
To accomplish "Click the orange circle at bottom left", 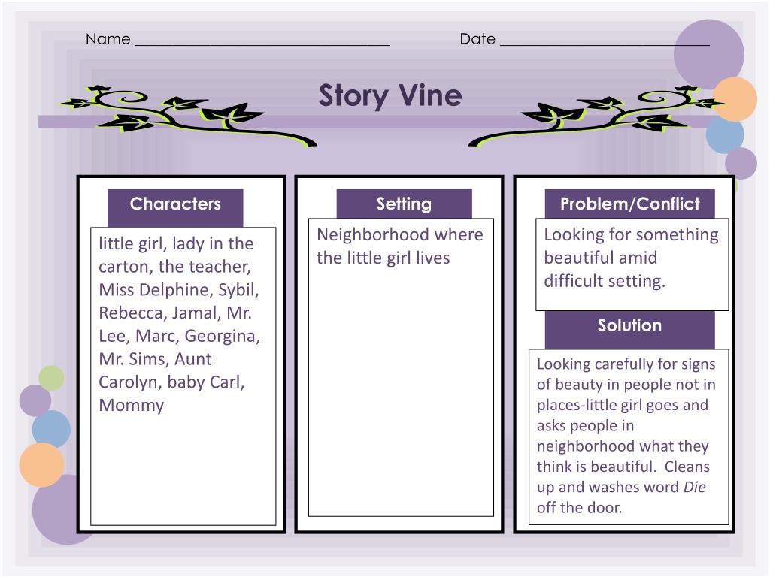I will coord(42,464).
